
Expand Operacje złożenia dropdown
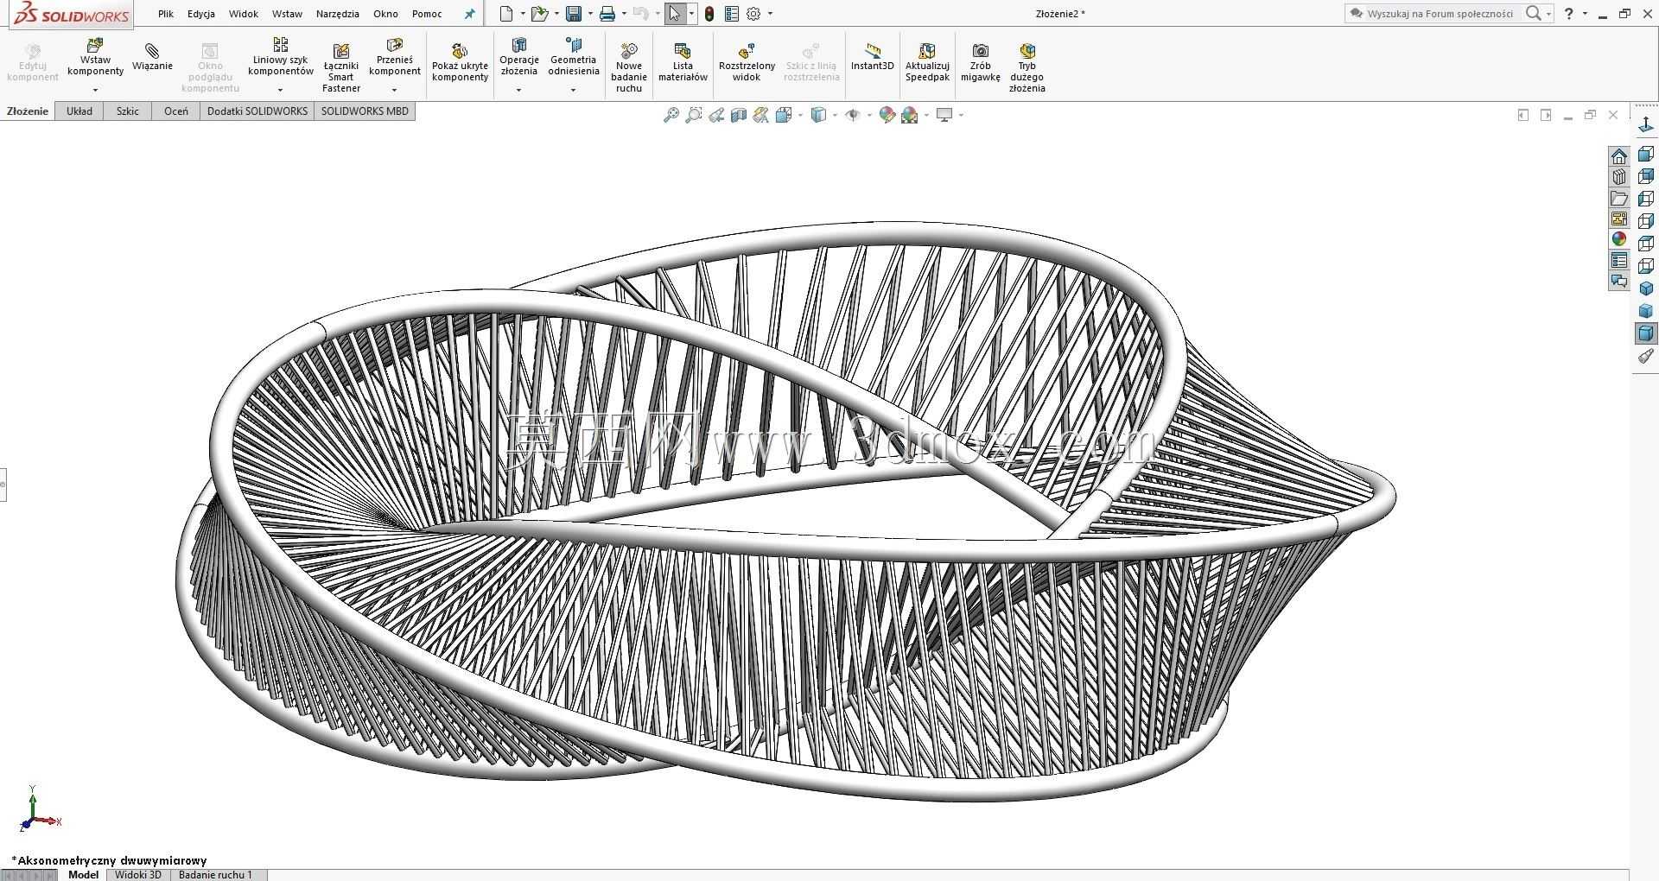click(x=518, y=90)
